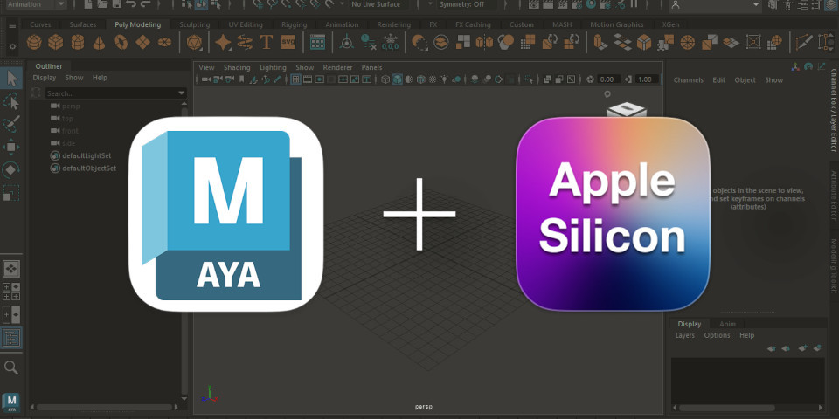The height and width of the screenshot is (419, 839).
Task: Toggle the viewport grid display
Action: (x=296, y=79)
